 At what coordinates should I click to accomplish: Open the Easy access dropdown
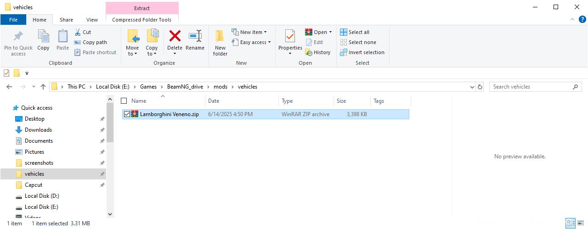click(x=251, y=42)
